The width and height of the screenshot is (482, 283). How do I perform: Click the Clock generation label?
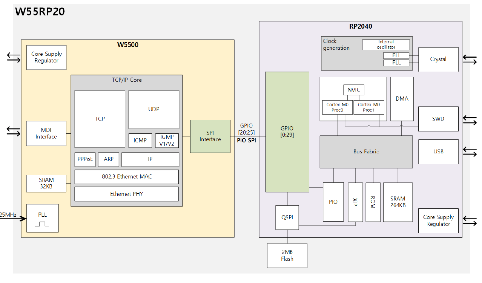[x=336, y=44]
